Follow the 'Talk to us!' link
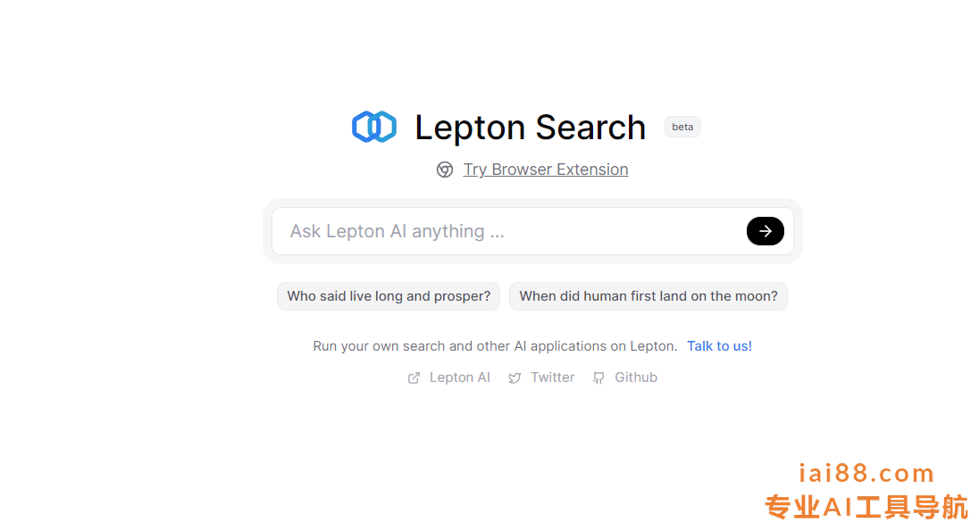Viewport: 979px width, 530px height. 719,346
